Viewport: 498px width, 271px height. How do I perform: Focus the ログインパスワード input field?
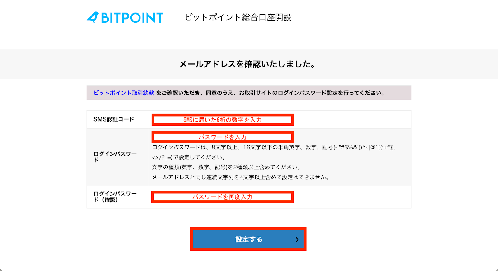pos(223,137)
